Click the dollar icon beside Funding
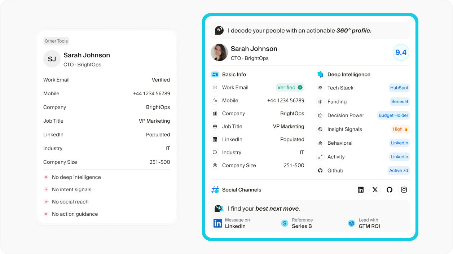This screenshot has height=254, width=453. [x=320, y=102]
